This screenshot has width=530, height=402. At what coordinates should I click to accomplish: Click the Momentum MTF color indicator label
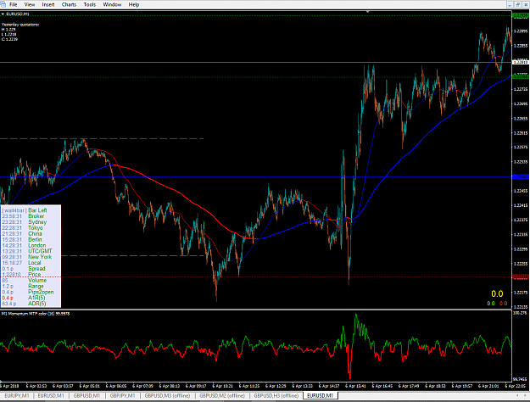[36, 314]
